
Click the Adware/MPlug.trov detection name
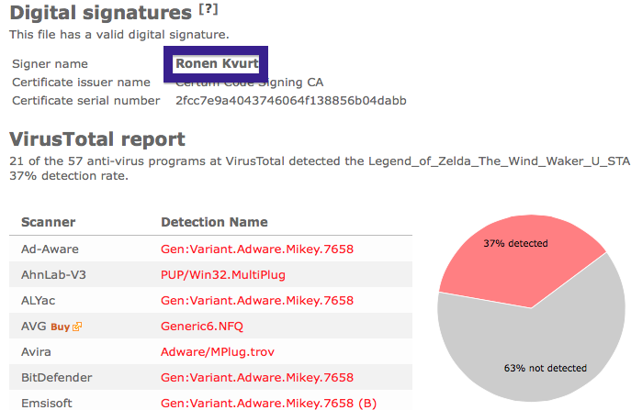(218, 352)
